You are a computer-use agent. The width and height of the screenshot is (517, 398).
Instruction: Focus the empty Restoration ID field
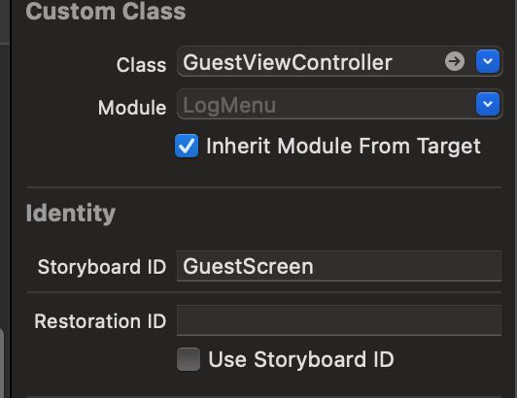coord(339,320)
